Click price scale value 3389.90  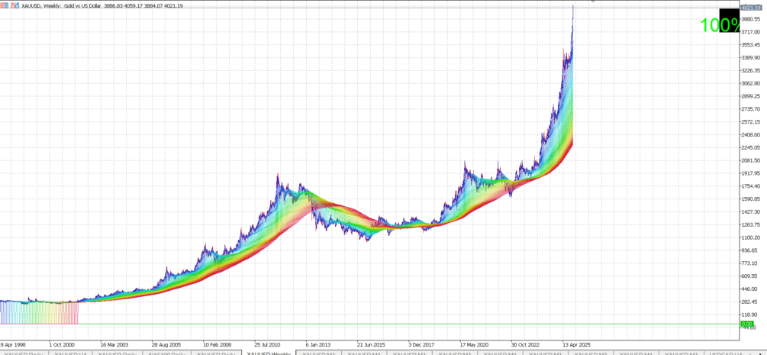(750, 57)
